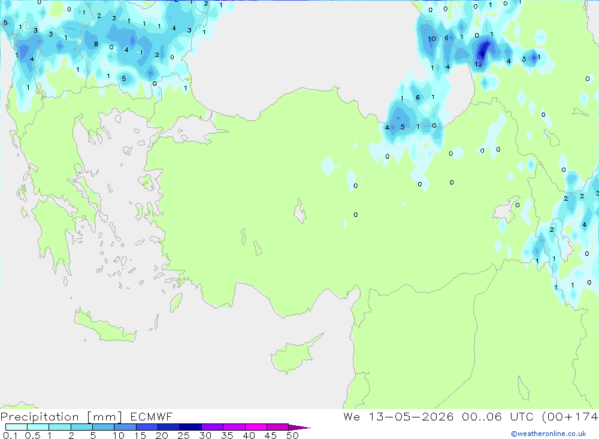Click the 0.1–0.5 mm legend color box

tap(16, 427)
